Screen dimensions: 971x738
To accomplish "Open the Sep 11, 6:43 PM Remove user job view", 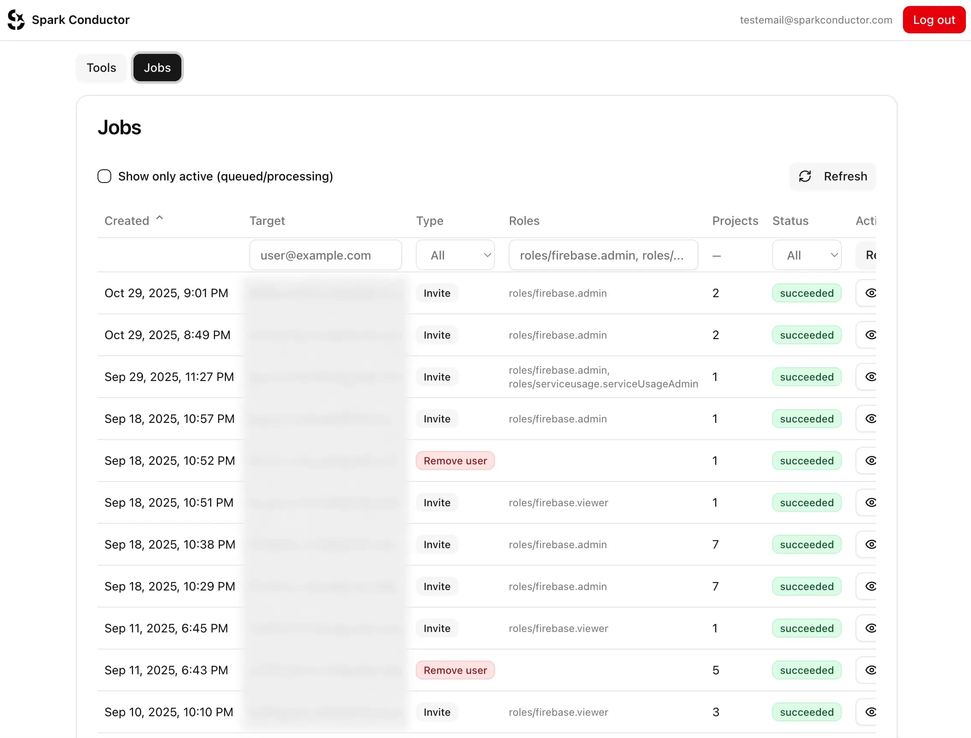I will tap(872, 670).
